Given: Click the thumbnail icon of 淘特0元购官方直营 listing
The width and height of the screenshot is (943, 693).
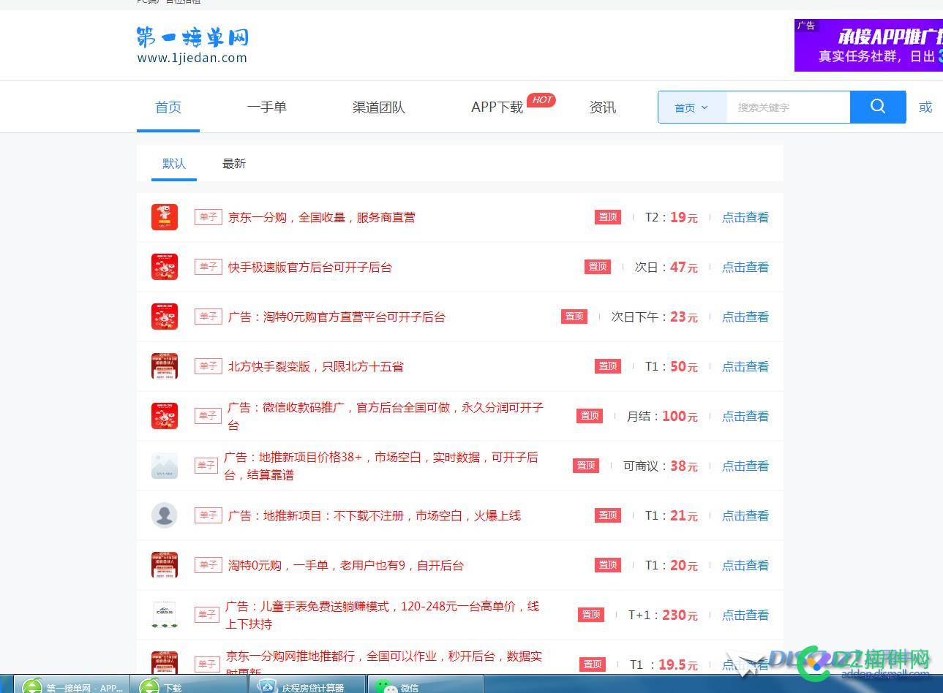Looking at the screenshot, I should 165,317.
